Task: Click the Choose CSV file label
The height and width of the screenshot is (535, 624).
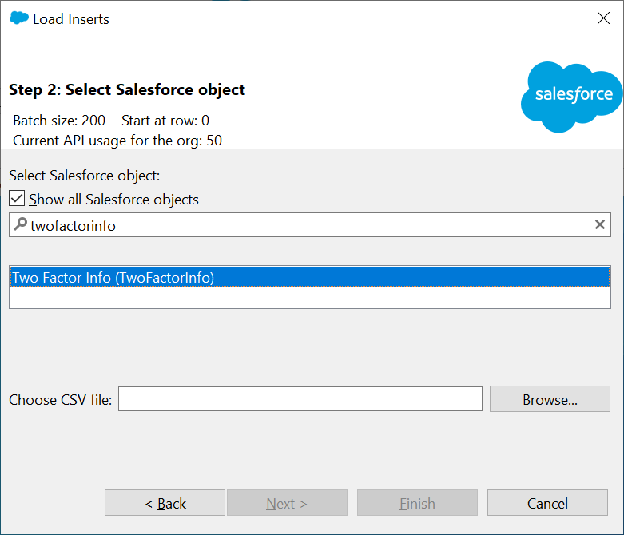Action: coord(61,399)
